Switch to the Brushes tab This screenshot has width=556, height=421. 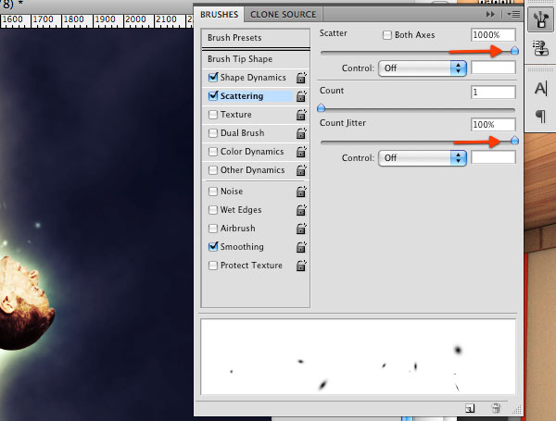point(219,15)
